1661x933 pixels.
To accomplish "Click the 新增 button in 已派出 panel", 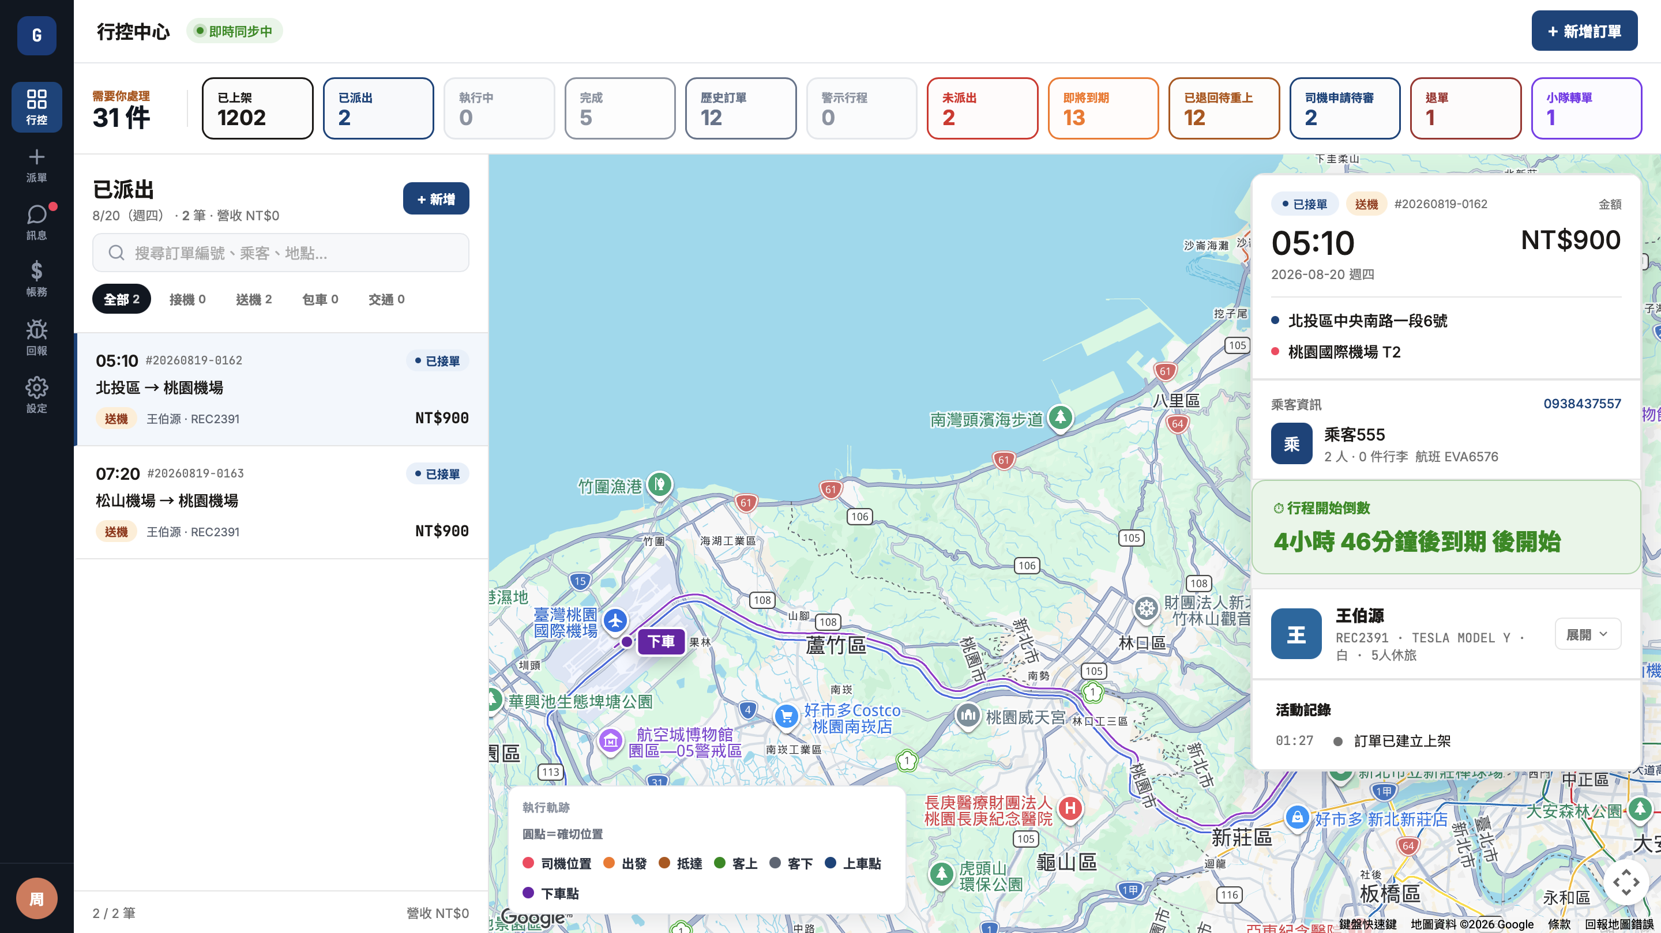I will click(x=436, y=198).
